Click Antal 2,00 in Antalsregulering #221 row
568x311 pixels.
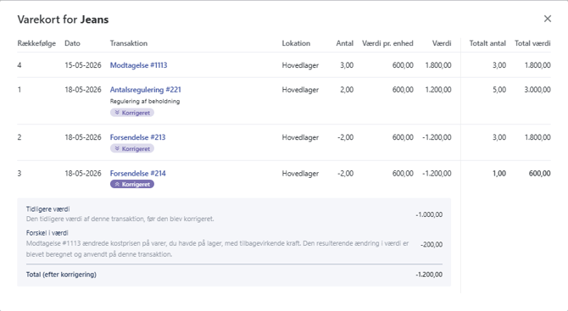pos(347,90)
